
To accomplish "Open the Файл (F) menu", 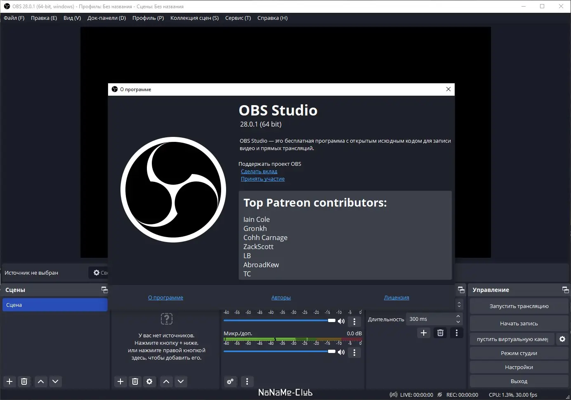I will pos(14,18).
